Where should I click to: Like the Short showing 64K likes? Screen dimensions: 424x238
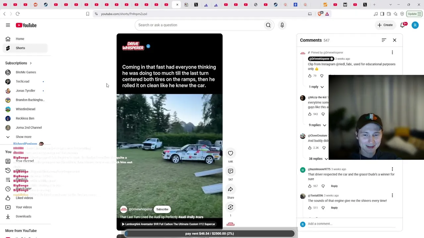coord(231,153)
